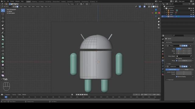This screenshot has height=109, width=195.
Task: Select the Simple subdivision button
Action: [x=186, y=70]
